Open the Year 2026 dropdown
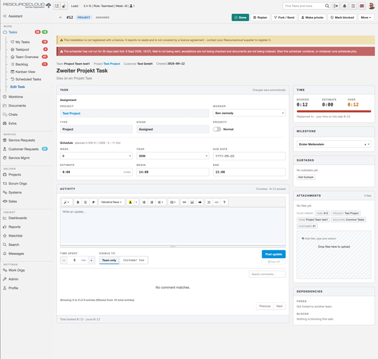This screenshot has height=359, width=378. point(173,156)
